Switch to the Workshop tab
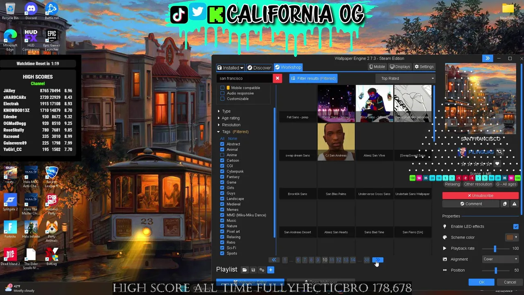The width and height of the screenshot is (524, 295). (288, 68)
